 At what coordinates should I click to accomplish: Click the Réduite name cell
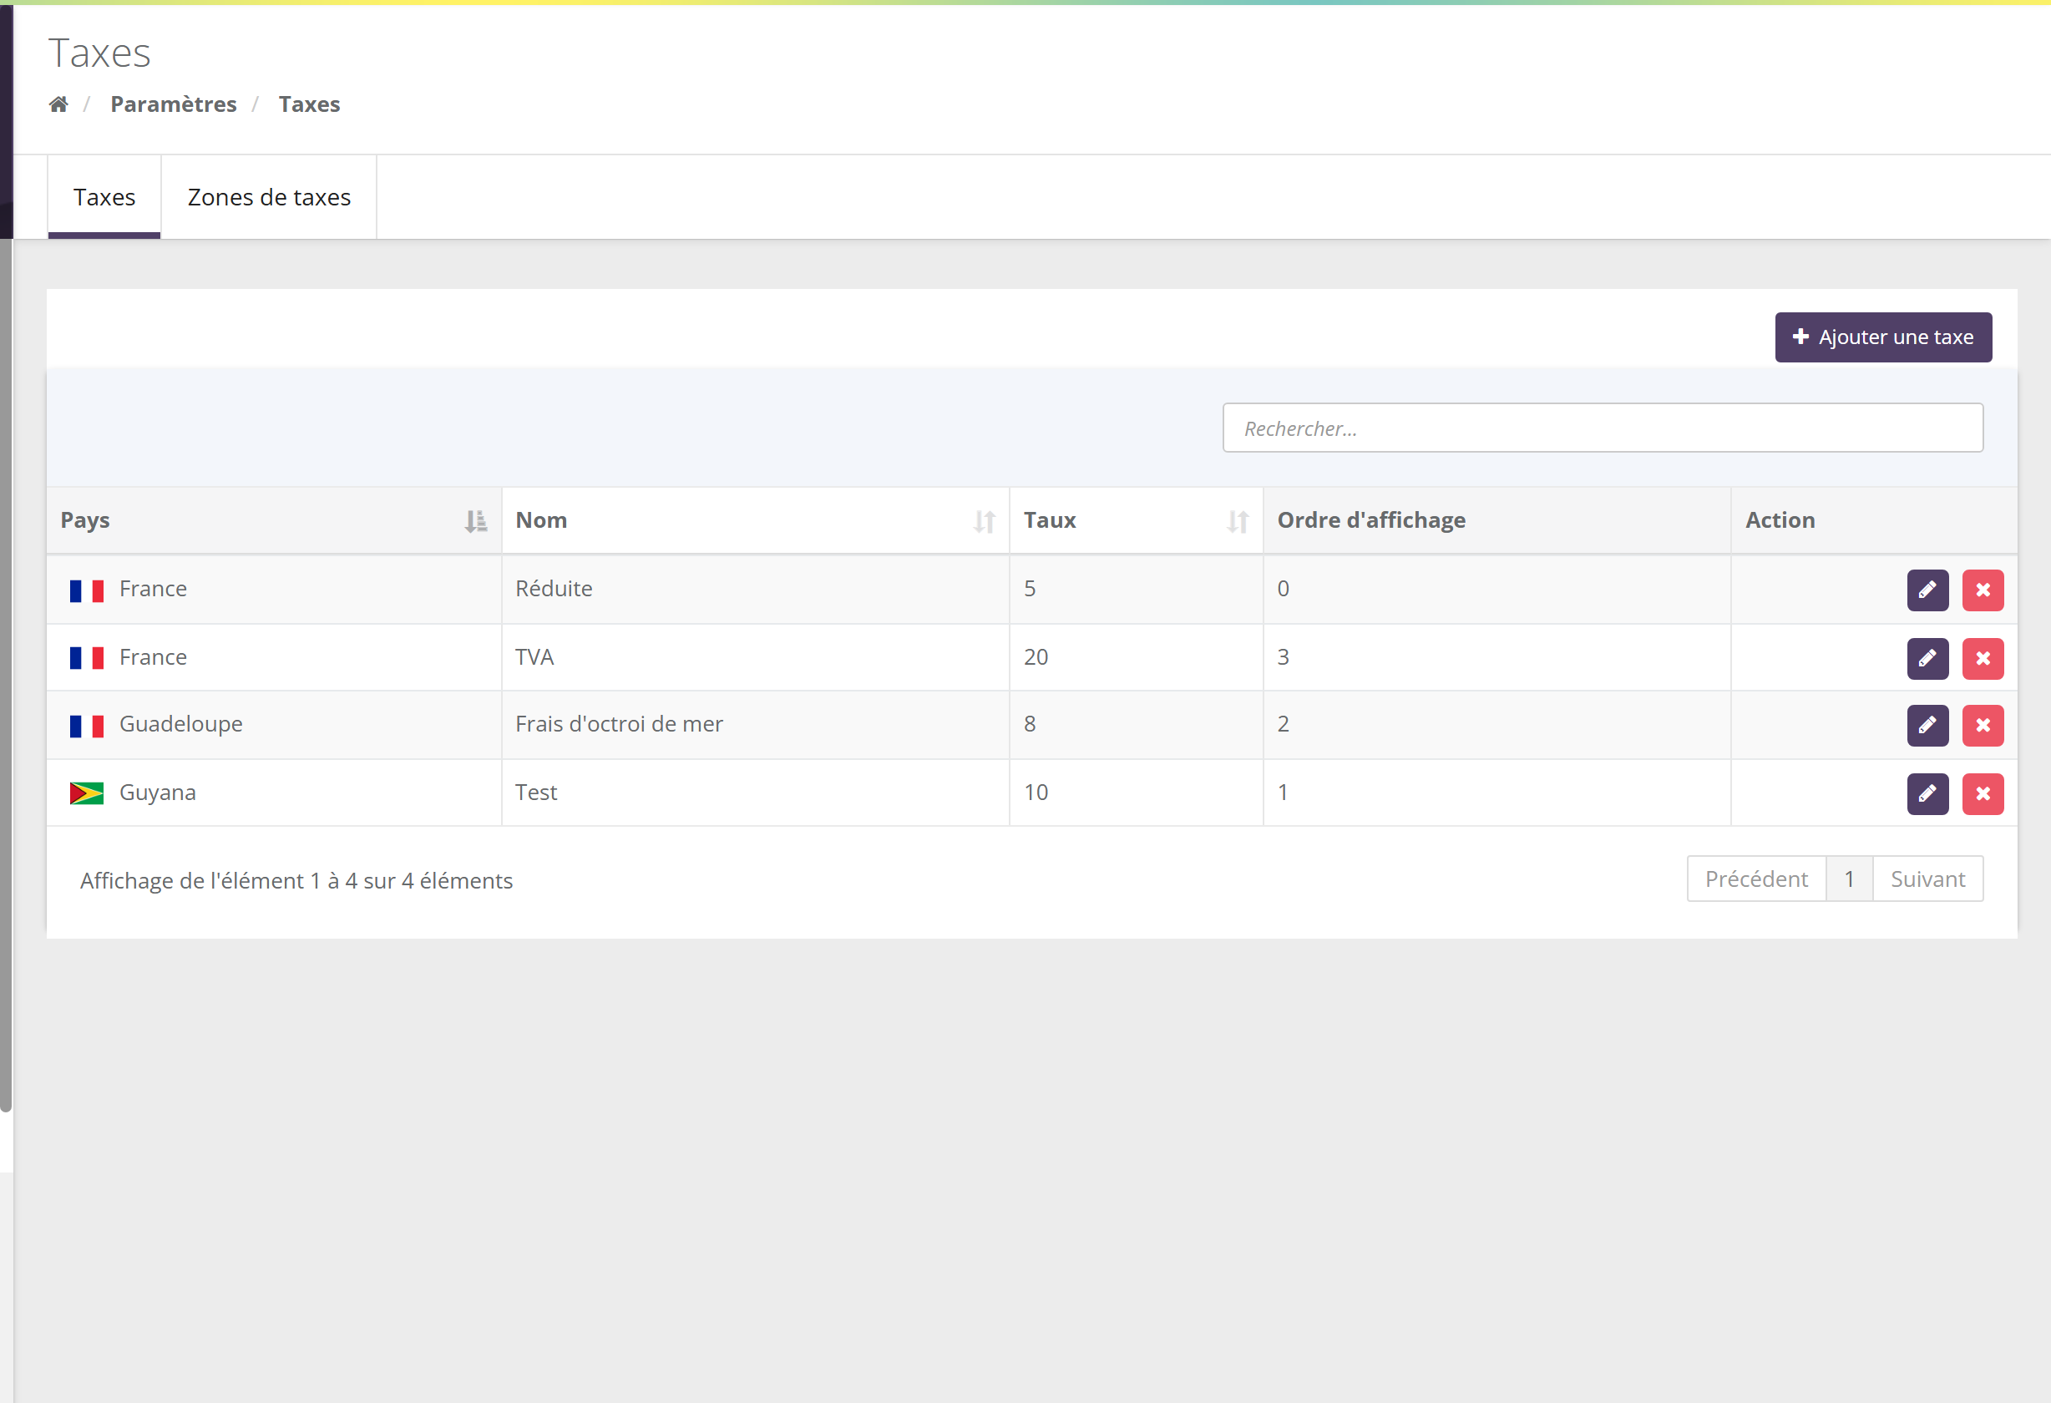[x=756, y=589]
